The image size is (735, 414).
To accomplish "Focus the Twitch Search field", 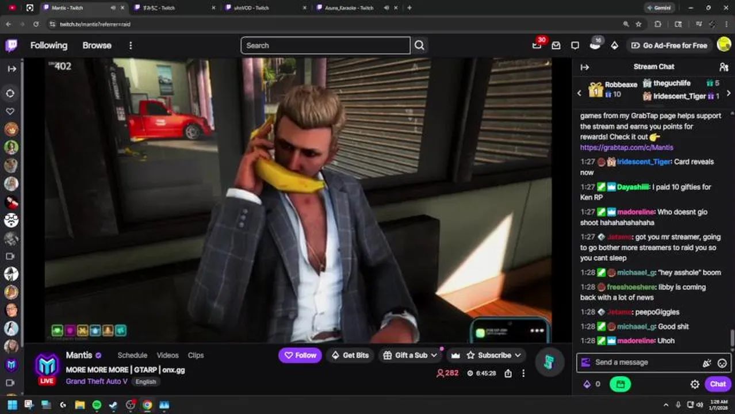I will tap(326, 45).
